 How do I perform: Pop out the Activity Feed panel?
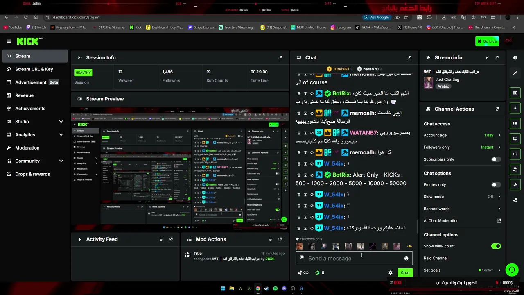click(x=171, y=239)
